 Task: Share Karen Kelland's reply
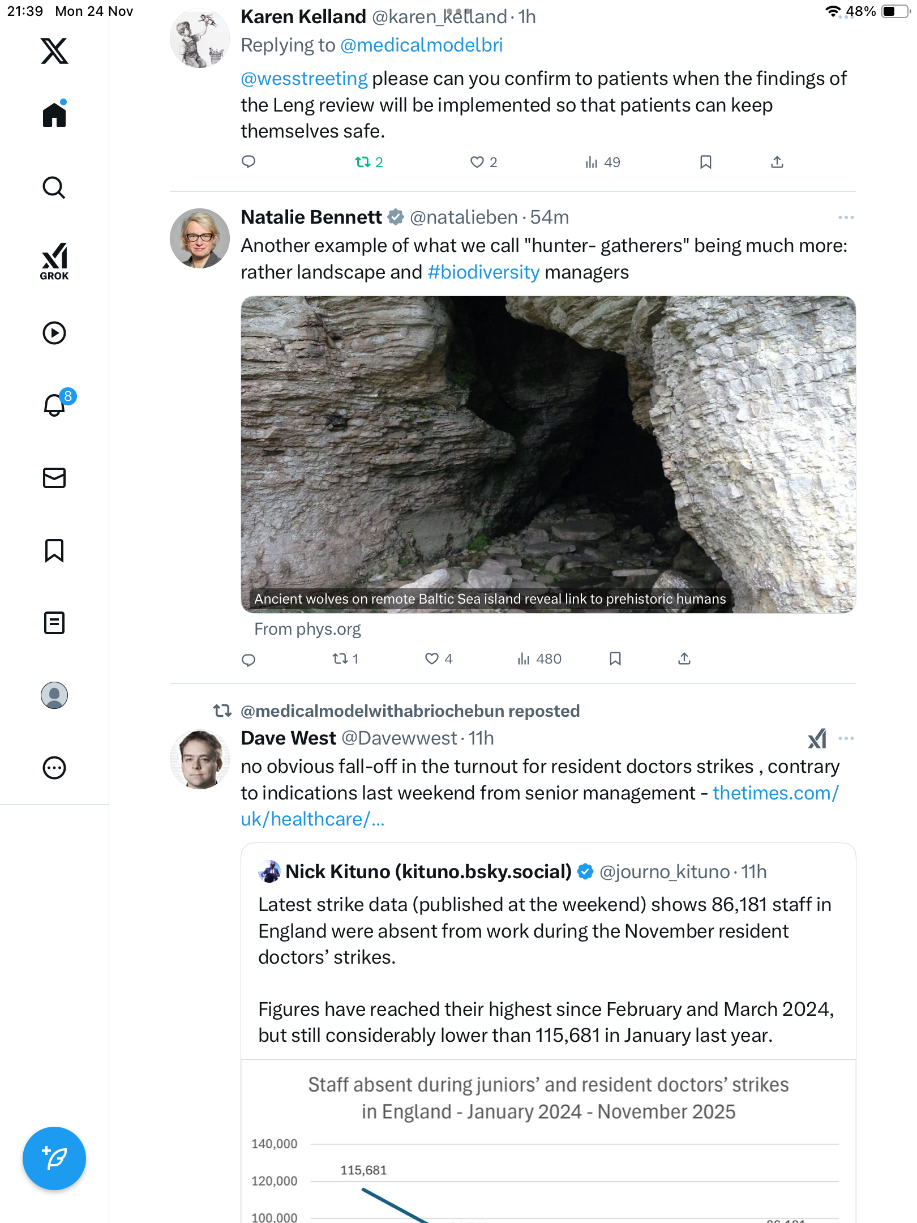pos(777,163)
